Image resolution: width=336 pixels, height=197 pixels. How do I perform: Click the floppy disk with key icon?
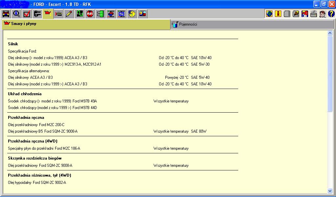pyautogui.click(x=304, y=14)
